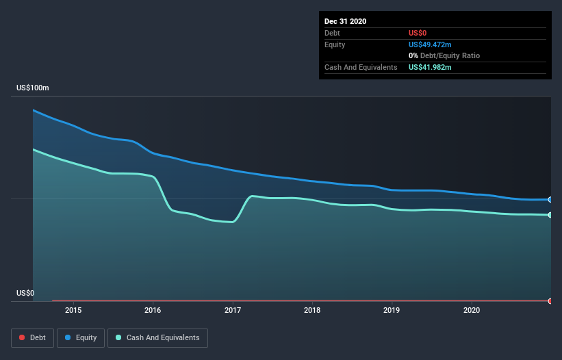Click the US$49.472m equity value
The height and width of the screenshot is (360, 562).
tap(430, 44)
